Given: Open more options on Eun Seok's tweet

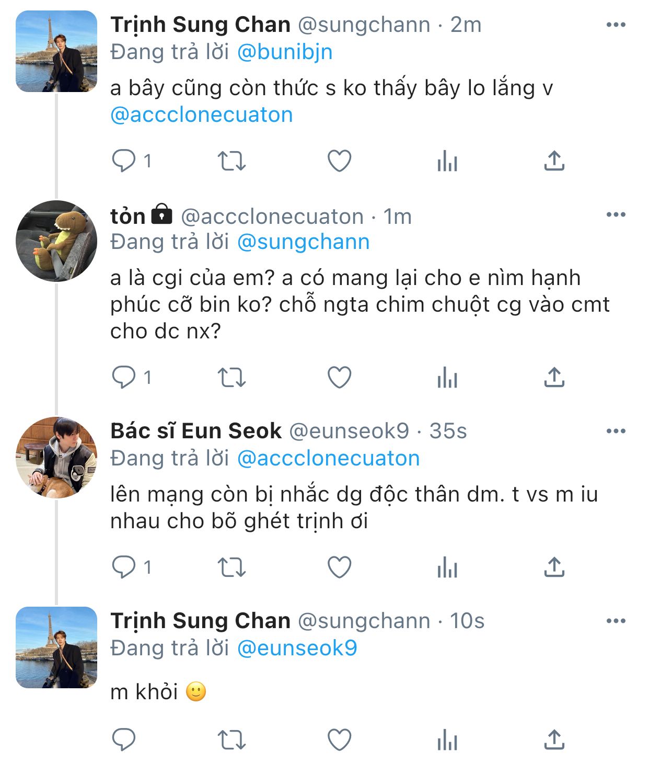Looking at the screenshot, I should 616,431.
